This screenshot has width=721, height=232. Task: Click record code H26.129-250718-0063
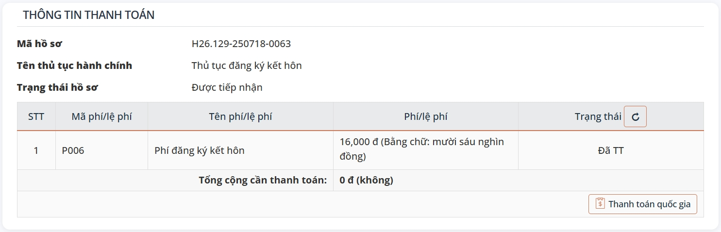pos(241,44)
